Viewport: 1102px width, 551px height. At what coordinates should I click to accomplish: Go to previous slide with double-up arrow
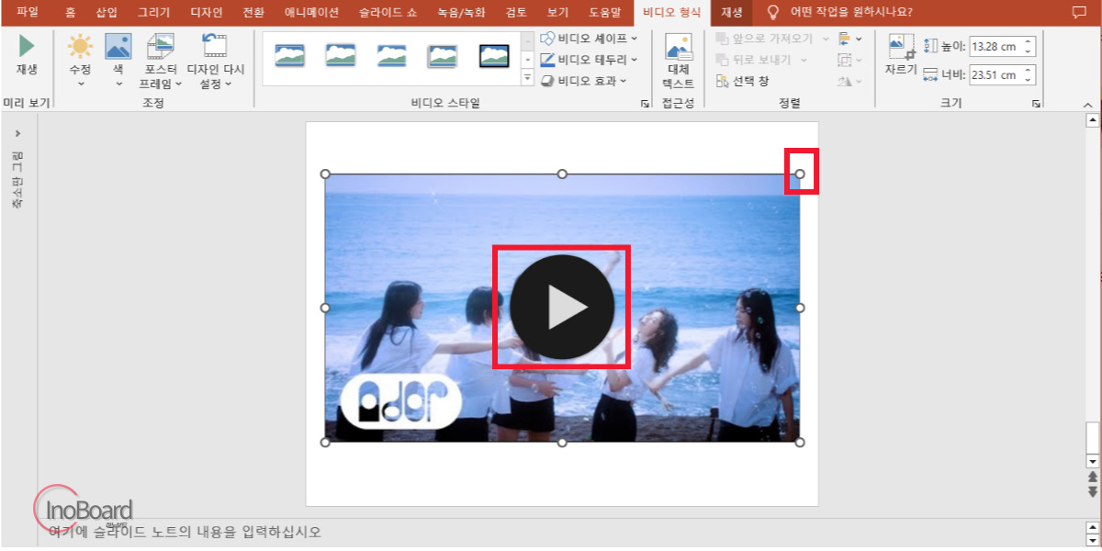(1092, 477)
